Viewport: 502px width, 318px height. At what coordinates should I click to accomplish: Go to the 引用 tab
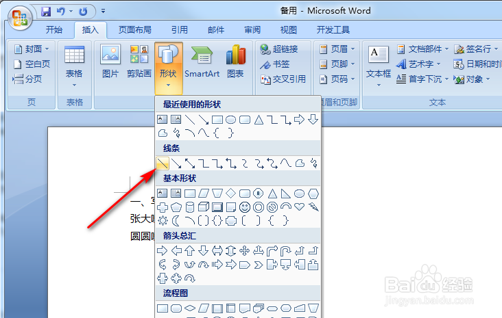point(179,30)
